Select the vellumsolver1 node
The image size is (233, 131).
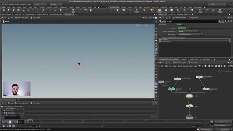pyautogui.click(x=206, y=89)
